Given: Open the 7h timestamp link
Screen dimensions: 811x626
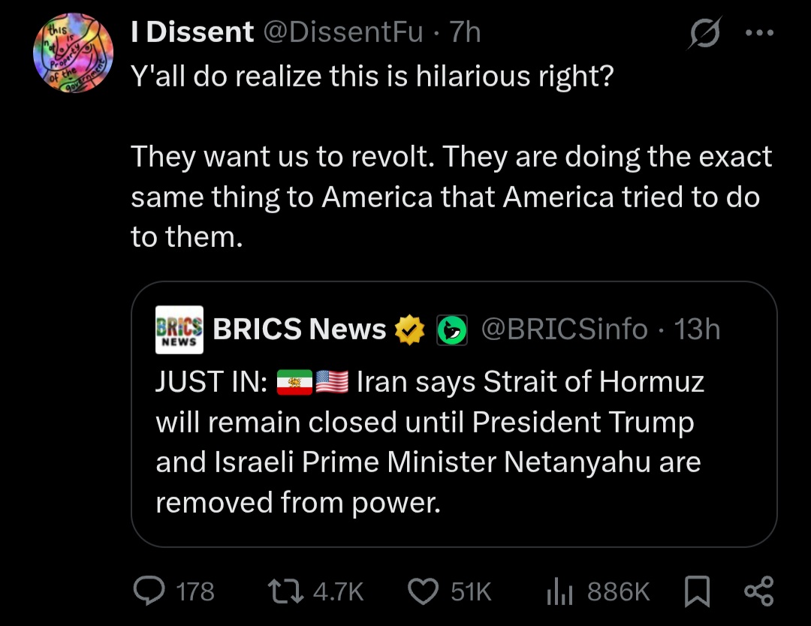Looking at the screenshot, I should click(465, 32).
